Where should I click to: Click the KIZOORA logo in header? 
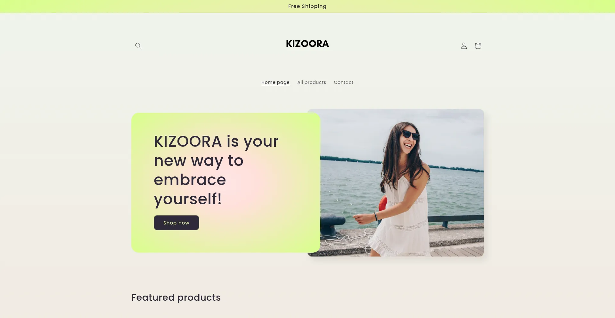click(x=307, y=44)
